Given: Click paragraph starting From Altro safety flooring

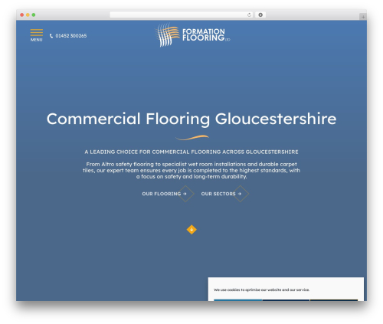Looking at the screenshot, I should click(191, 170).
